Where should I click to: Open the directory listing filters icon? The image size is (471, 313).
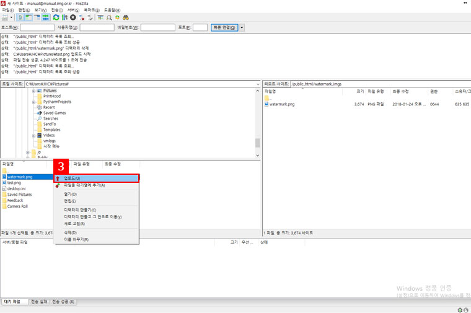pyautogui.click(x=100, y=17)
